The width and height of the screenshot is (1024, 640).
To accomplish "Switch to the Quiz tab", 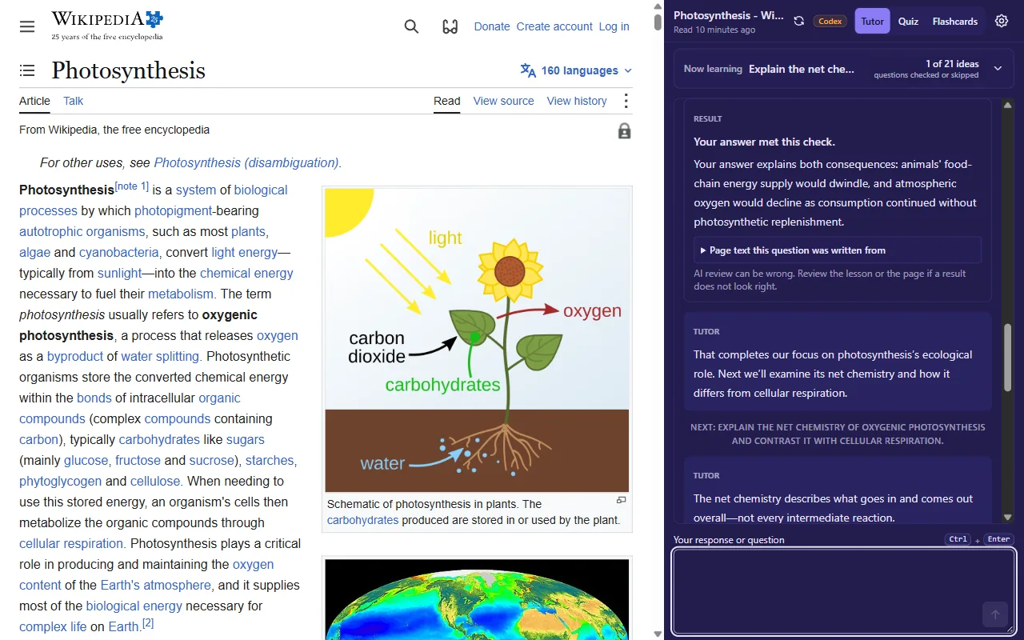I will [x=908, y=22].
